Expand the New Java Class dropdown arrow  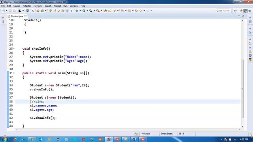(x=46, y=11)
